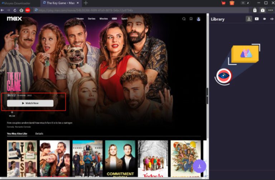Click the shopping cart icon

point(223,3)
